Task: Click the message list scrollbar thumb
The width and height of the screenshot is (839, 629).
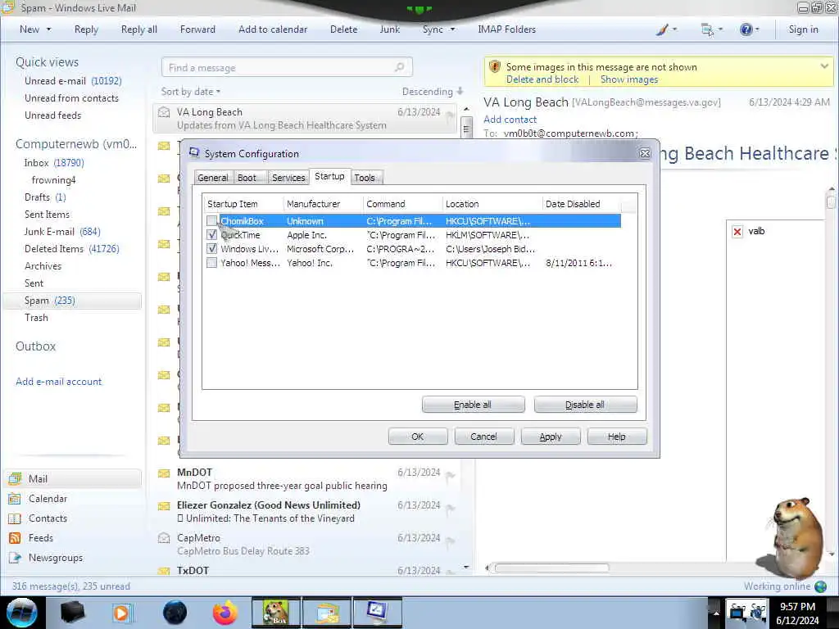Action: point(466,129)
